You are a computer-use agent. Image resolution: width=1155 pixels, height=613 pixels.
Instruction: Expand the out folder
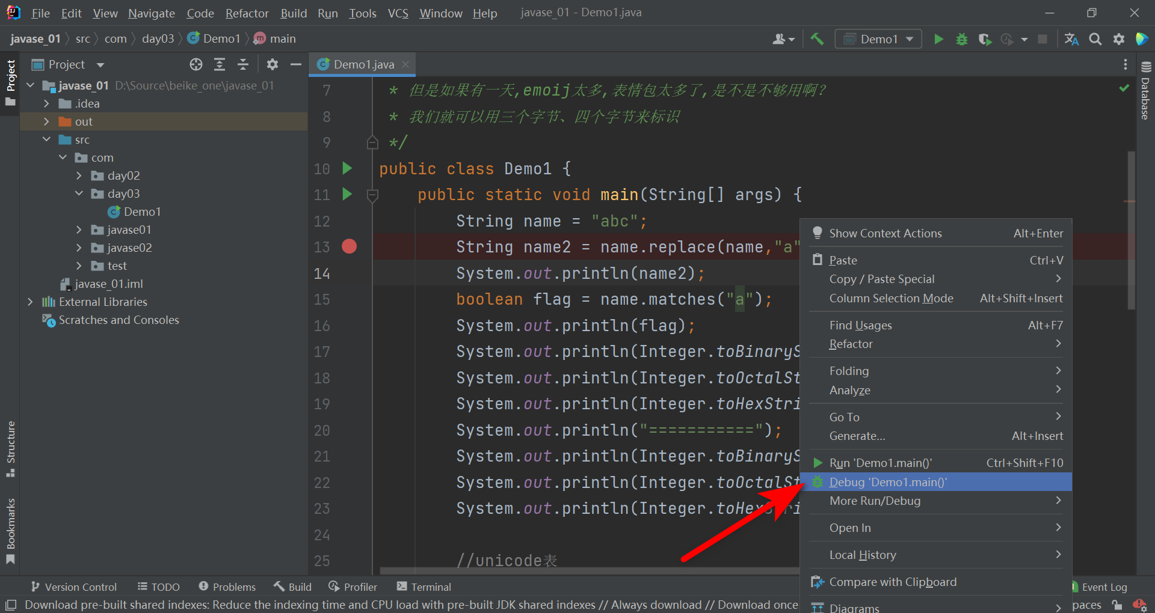coord(46,121)
